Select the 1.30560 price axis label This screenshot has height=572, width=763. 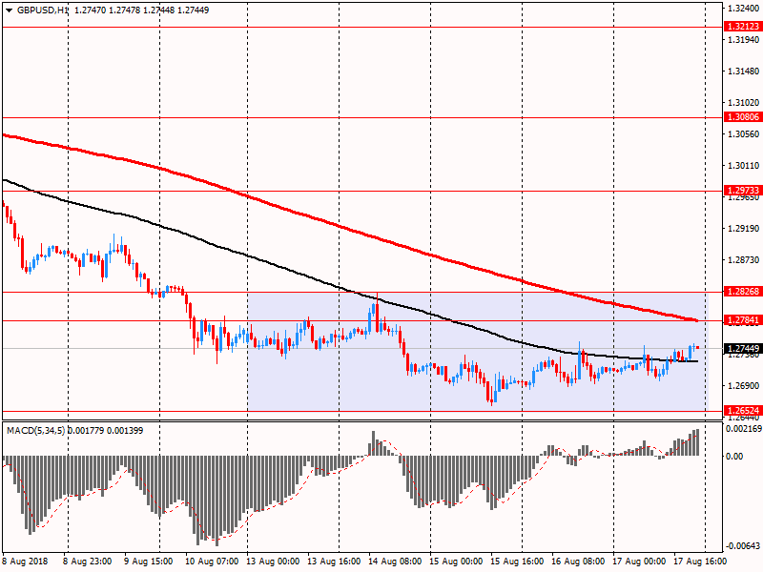744,133
